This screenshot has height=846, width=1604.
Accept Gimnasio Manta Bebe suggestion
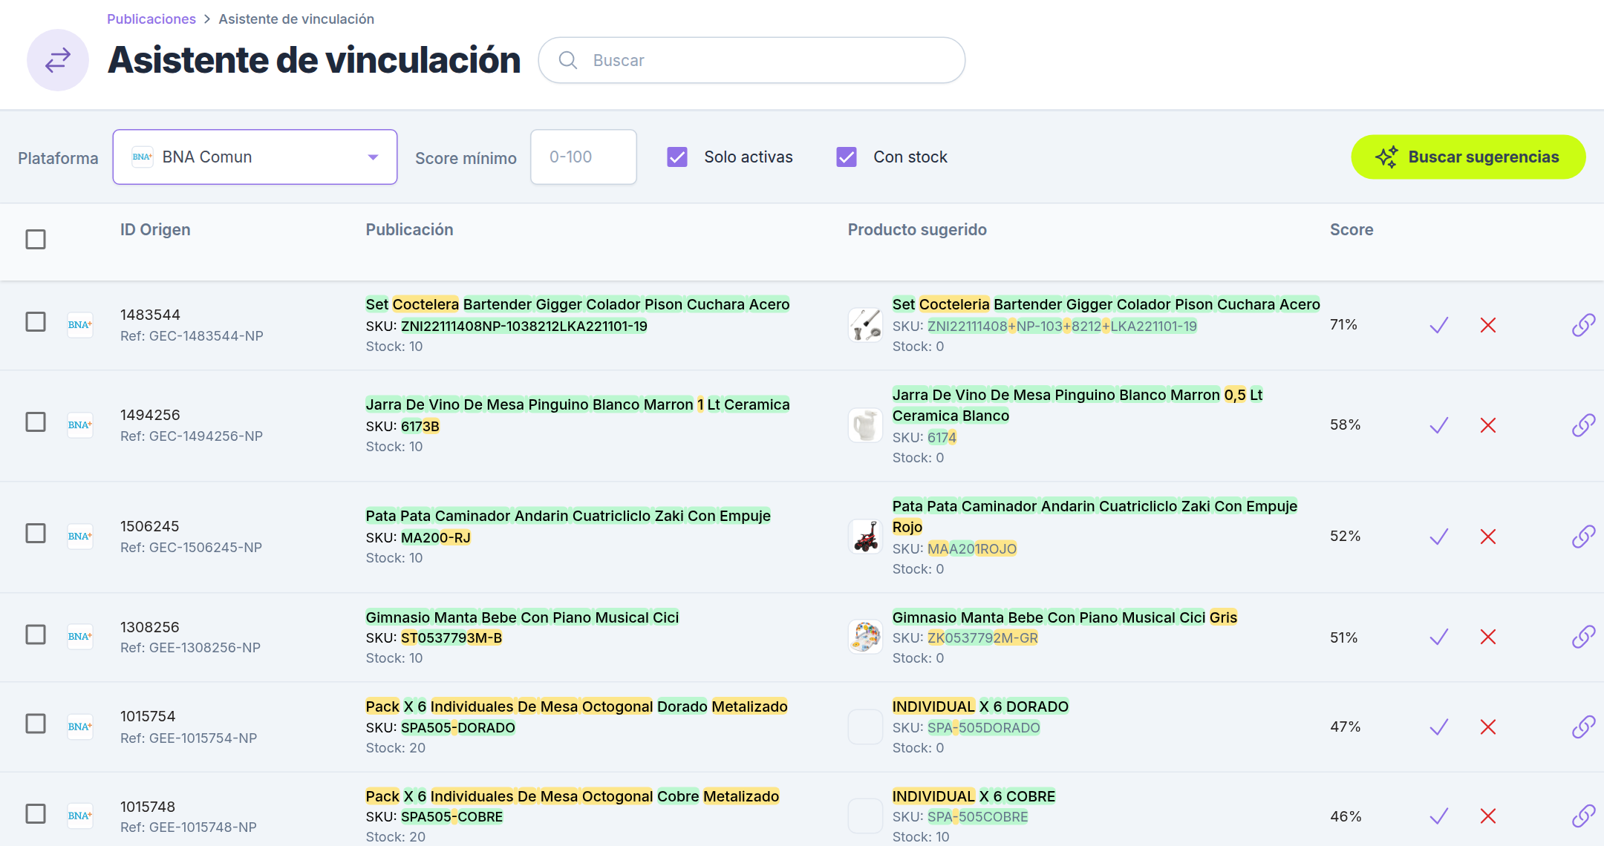1439,637
